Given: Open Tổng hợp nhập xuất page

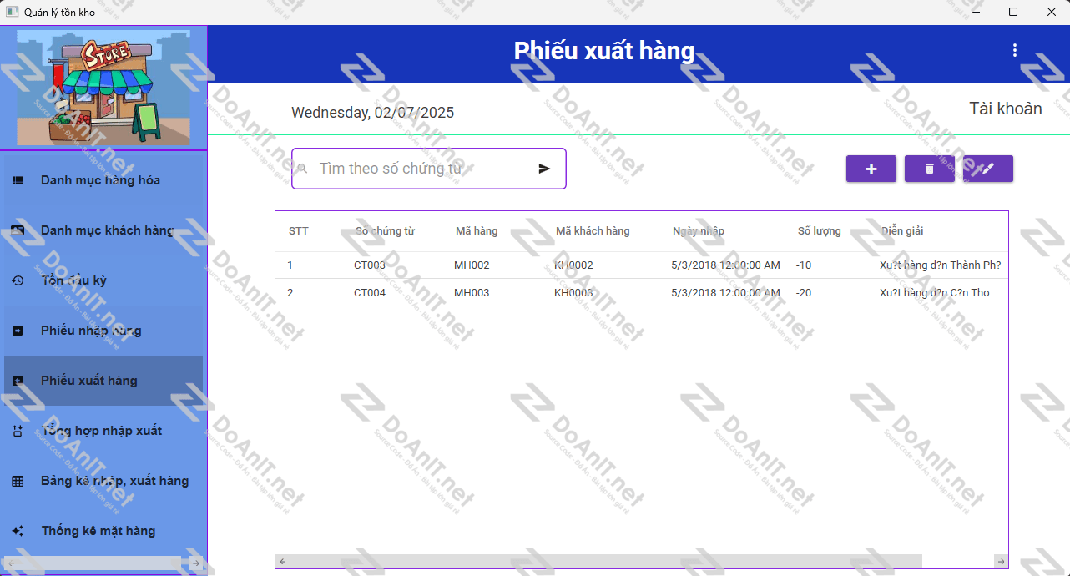Looking at the screenshot, I should pyautogui.click(x=103, y=431).
